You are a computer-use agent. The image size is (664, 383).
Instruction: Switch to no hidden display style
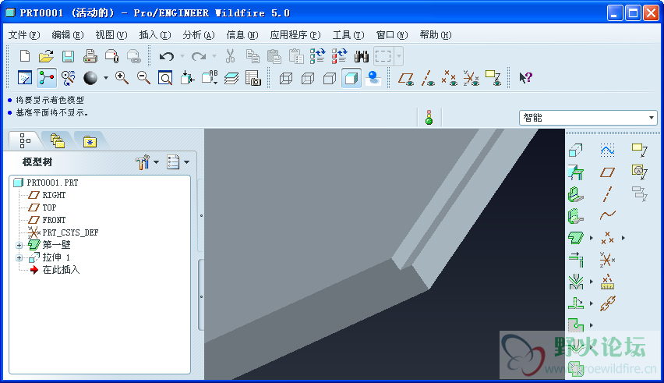330,78
